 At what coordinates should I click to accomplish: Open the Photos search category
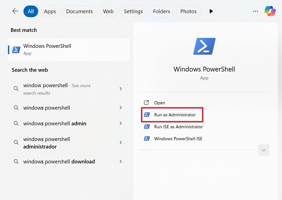pyautogui.click(x=188, y=11)
